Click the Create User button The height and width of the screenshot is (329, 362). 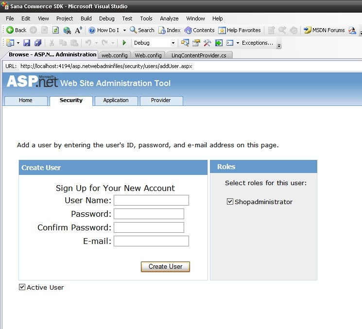tap(165, 267)
